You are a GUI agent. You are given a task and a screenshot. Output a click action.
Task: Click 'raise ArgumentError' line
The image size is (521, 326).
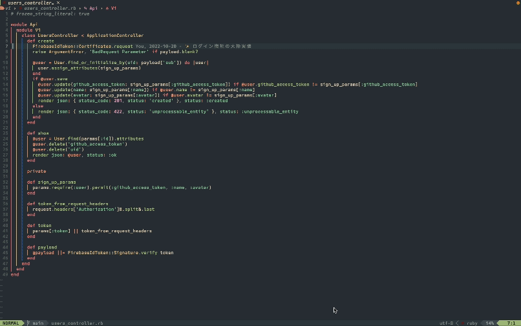pos(115,52)
